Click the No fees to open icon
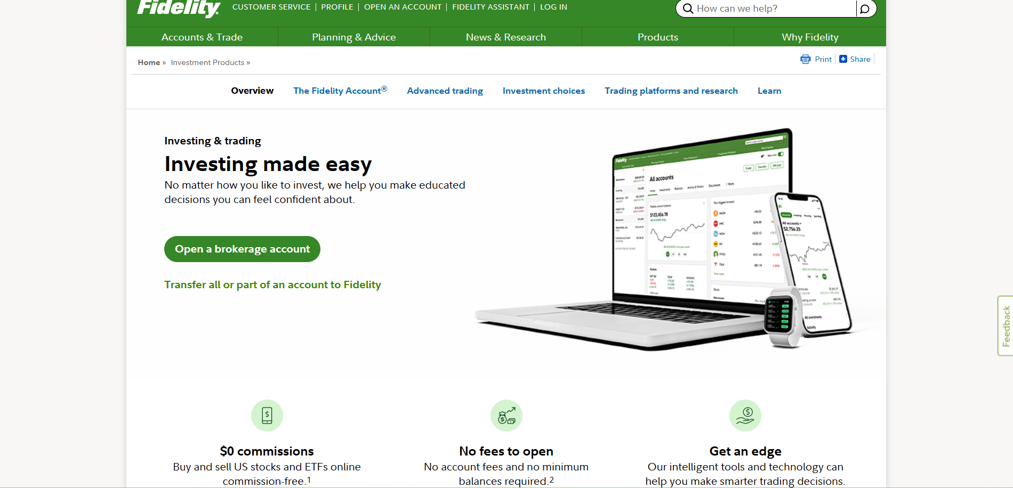 pos(506,416)
